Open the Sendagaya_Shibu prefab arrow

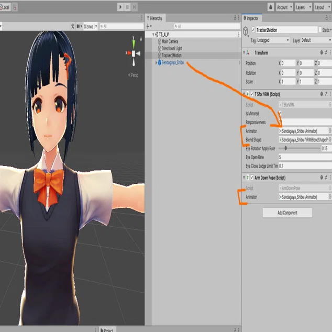(x=239, y=62)
